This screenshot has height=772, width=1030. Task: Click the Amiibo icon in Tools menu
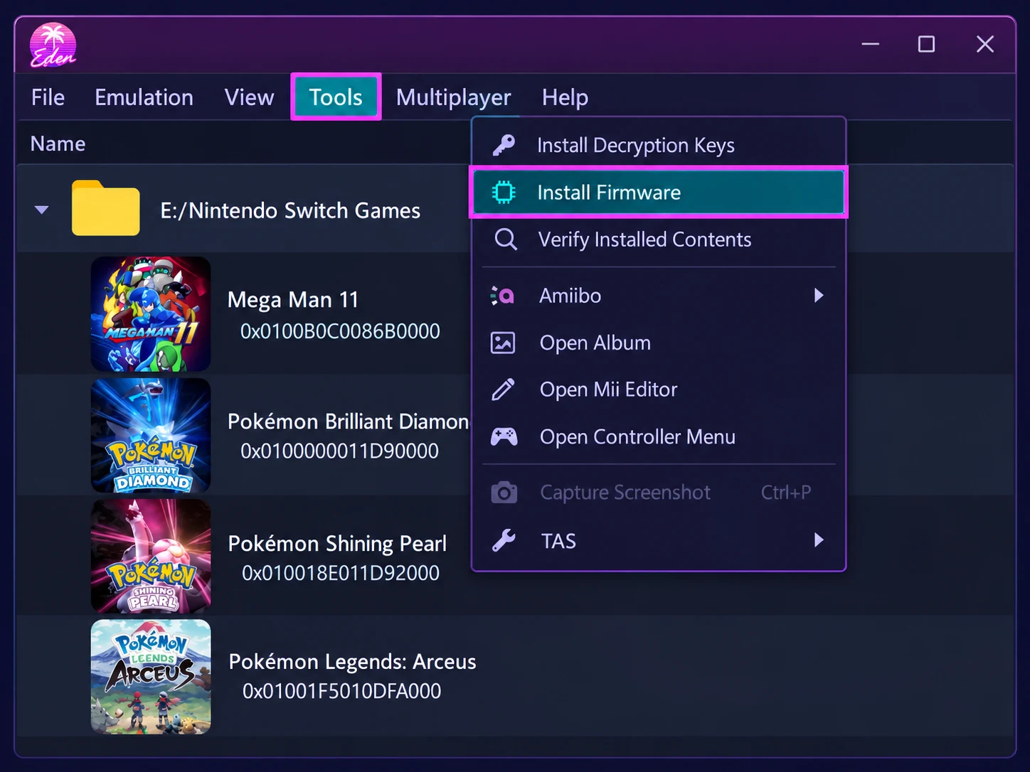(503, 295)
